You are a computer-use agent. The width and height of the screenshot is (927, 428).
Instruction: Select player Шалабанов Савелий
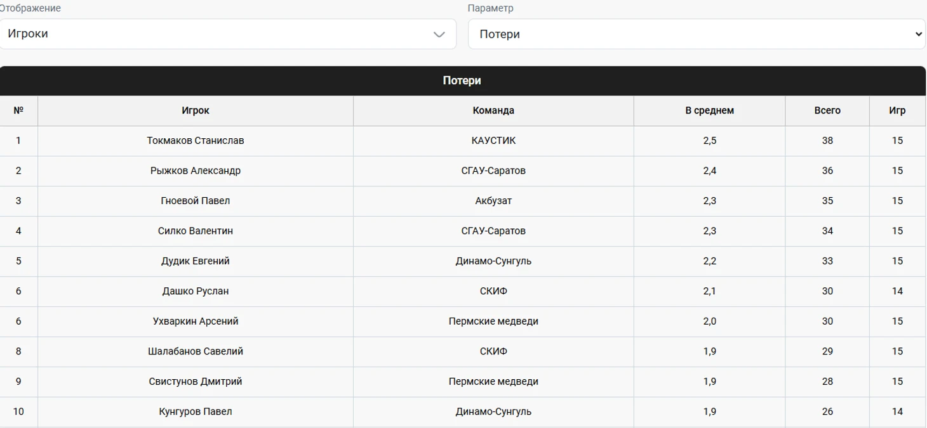pyautogui.click(x=196, y=351)
